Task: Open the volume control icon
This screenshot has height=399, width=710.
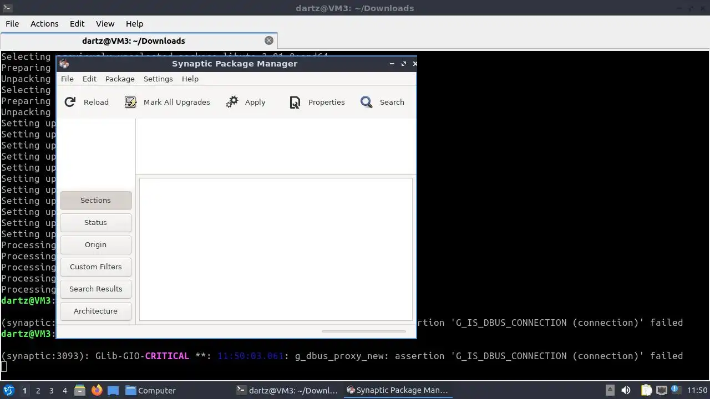Action: tap(626, 390)
